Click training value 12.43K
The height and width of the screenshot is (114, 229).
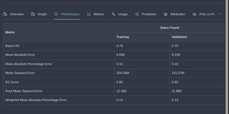(121, 91)
